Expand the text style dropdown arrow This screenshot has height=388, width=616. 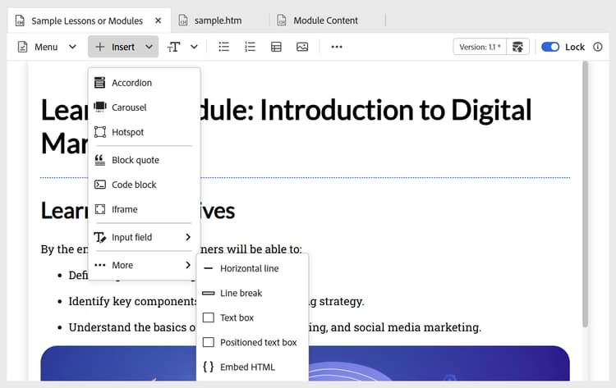(194, 47)
